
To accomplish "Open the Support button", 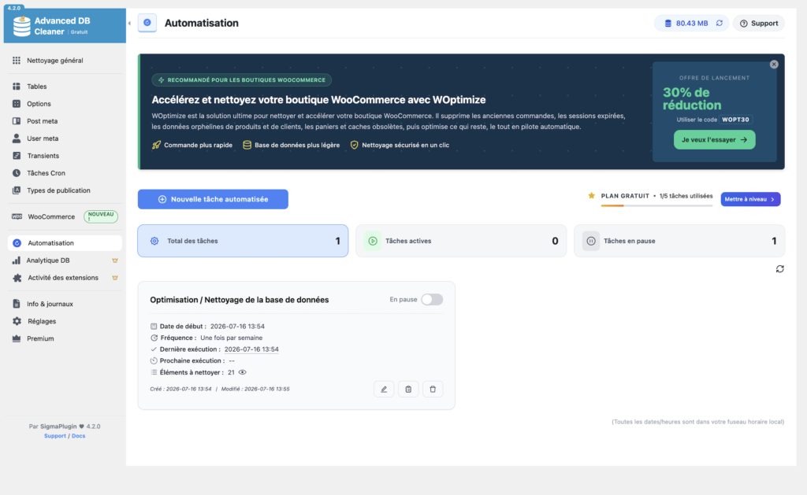I will [x=759, y=23].
